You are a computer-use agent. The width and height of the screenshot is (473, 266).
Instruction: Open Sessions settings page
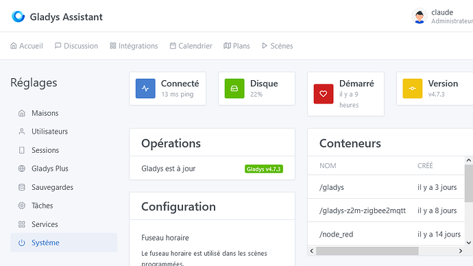pos(64,150)
